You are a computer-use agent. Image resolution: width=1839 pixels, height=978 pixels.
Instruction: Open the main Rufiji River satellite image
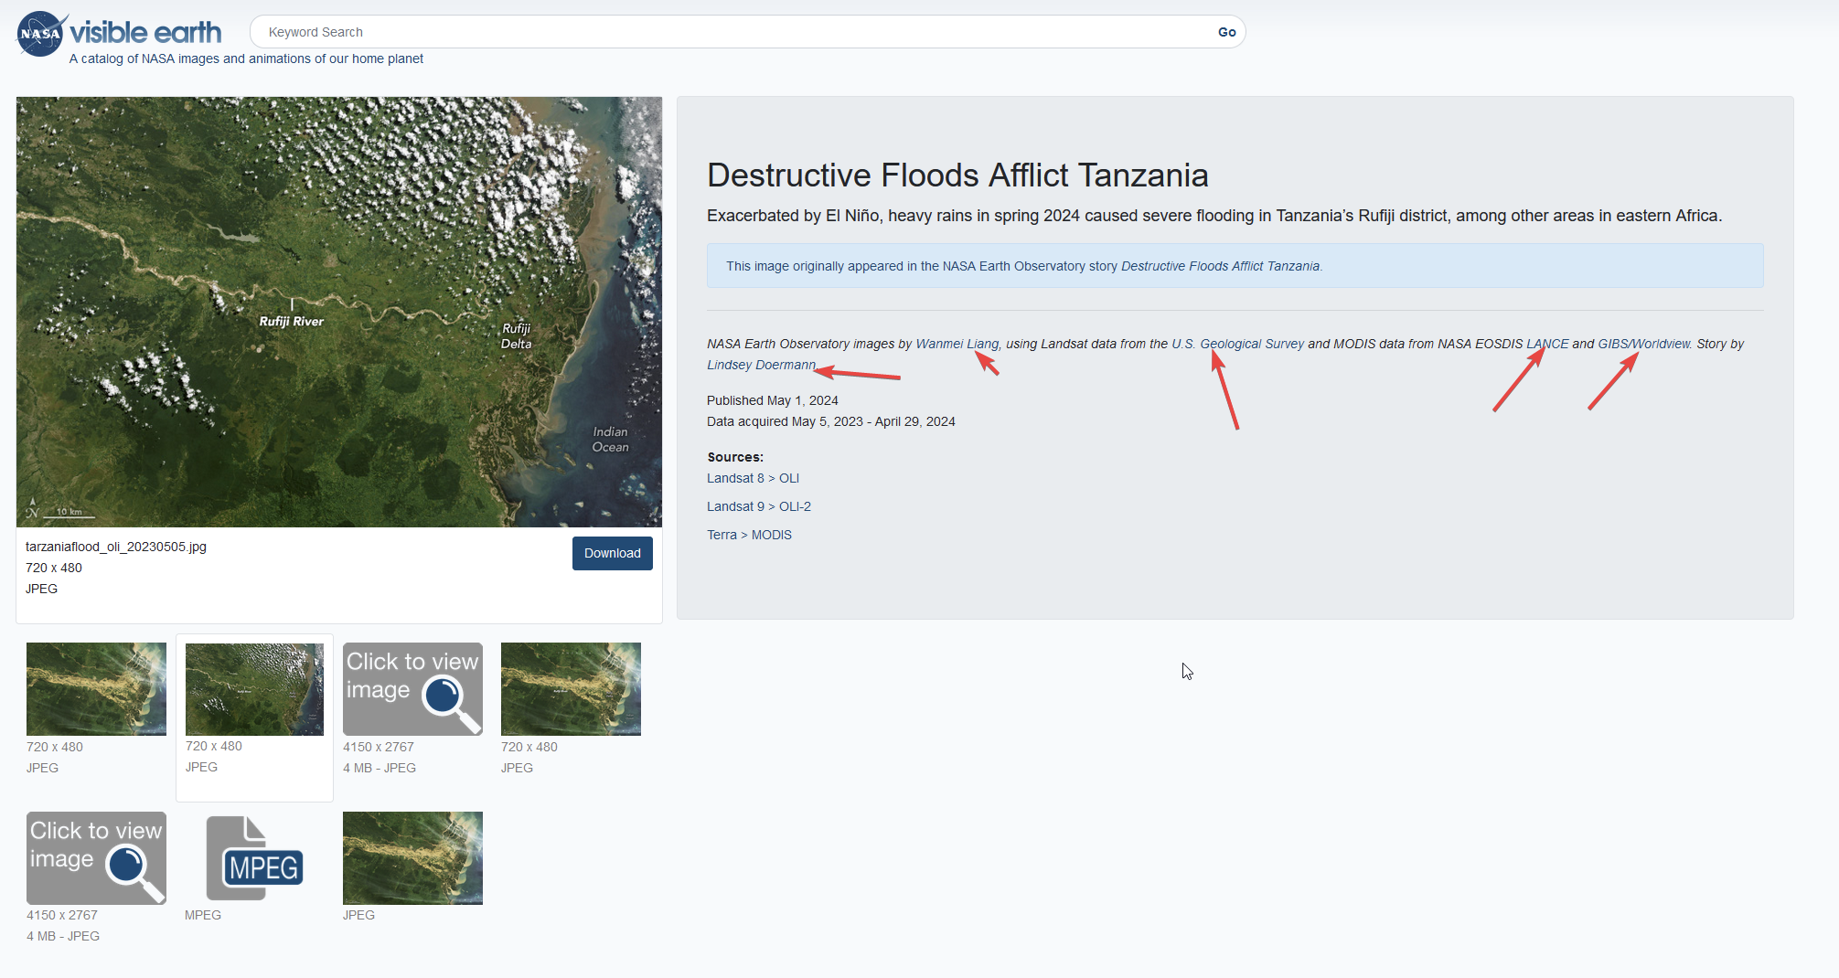[x=339, y=312]
